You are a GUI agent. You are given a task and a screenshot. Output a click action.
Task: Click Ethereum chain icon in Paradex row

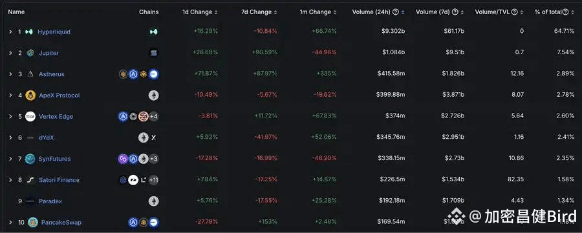[154, 201]
